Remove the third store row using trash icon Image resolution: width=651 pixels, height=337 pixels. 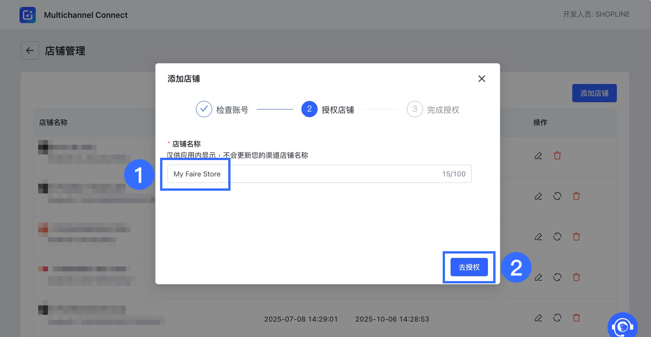point(576,237)
